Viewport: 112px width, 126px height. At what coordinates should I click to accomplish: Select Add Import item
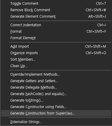[x=56, y=47]
